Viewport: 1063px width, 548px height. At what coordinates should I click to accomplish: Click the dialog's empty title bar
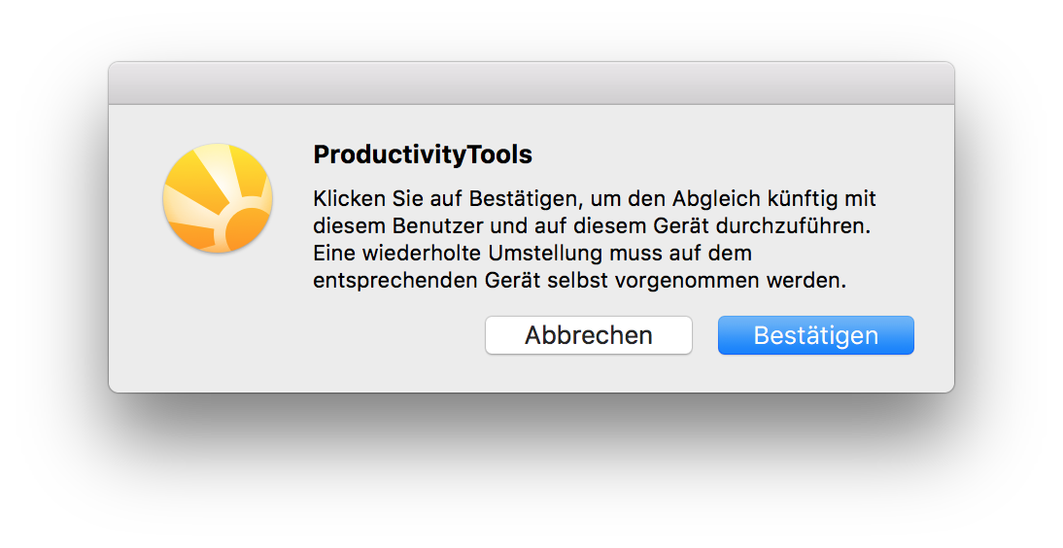point(531,84)
